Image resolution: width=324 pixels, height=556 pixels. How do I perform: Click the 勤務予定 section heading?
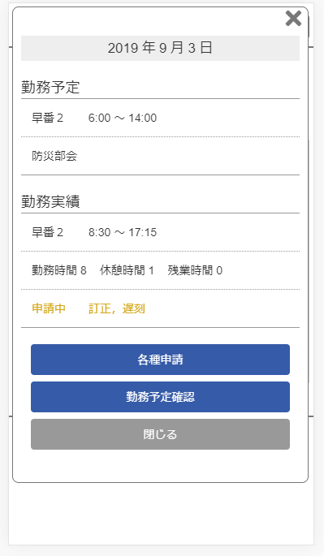click(x=50, y=87)
